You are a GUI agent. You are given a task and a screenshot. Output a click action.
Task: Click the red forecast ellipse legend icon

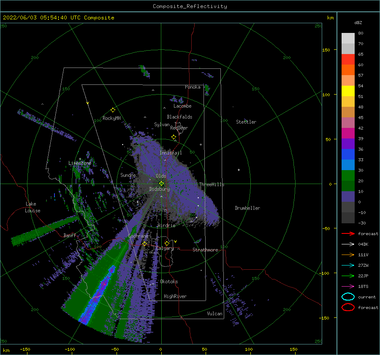[x=348, y=307]
